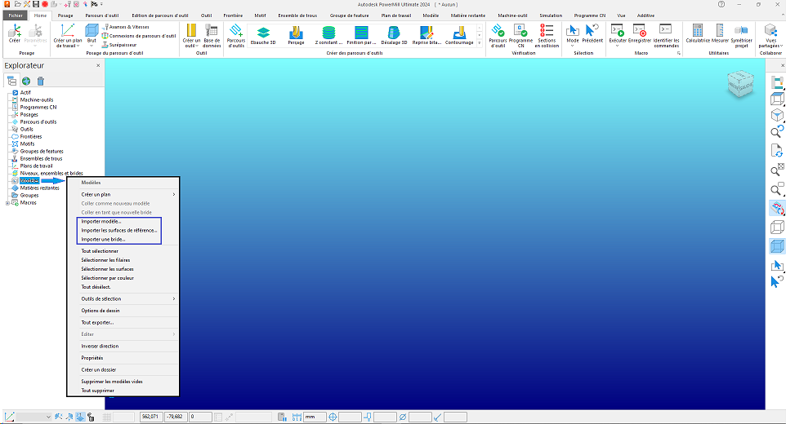Choose Importer modèle... from context menu
Viewport: 786px width, 424px height.
pyautogui.click(x=101, y=222)
